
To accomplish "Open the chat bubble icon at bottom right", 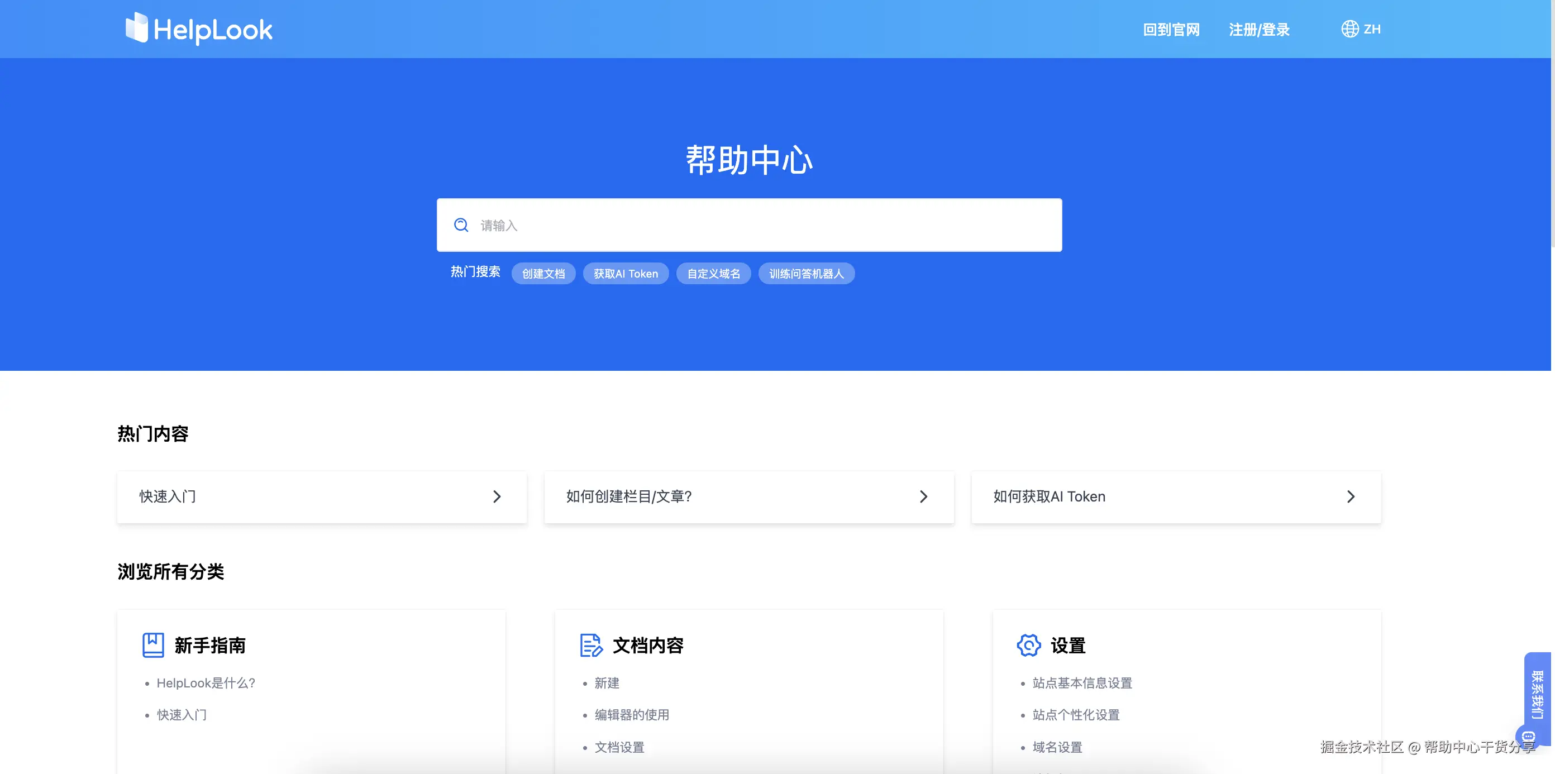I will (x=1528, y=737).
